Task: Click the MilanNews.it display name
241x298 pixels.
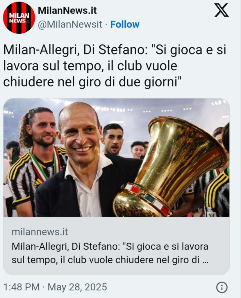Action: [x=67, y=10]
